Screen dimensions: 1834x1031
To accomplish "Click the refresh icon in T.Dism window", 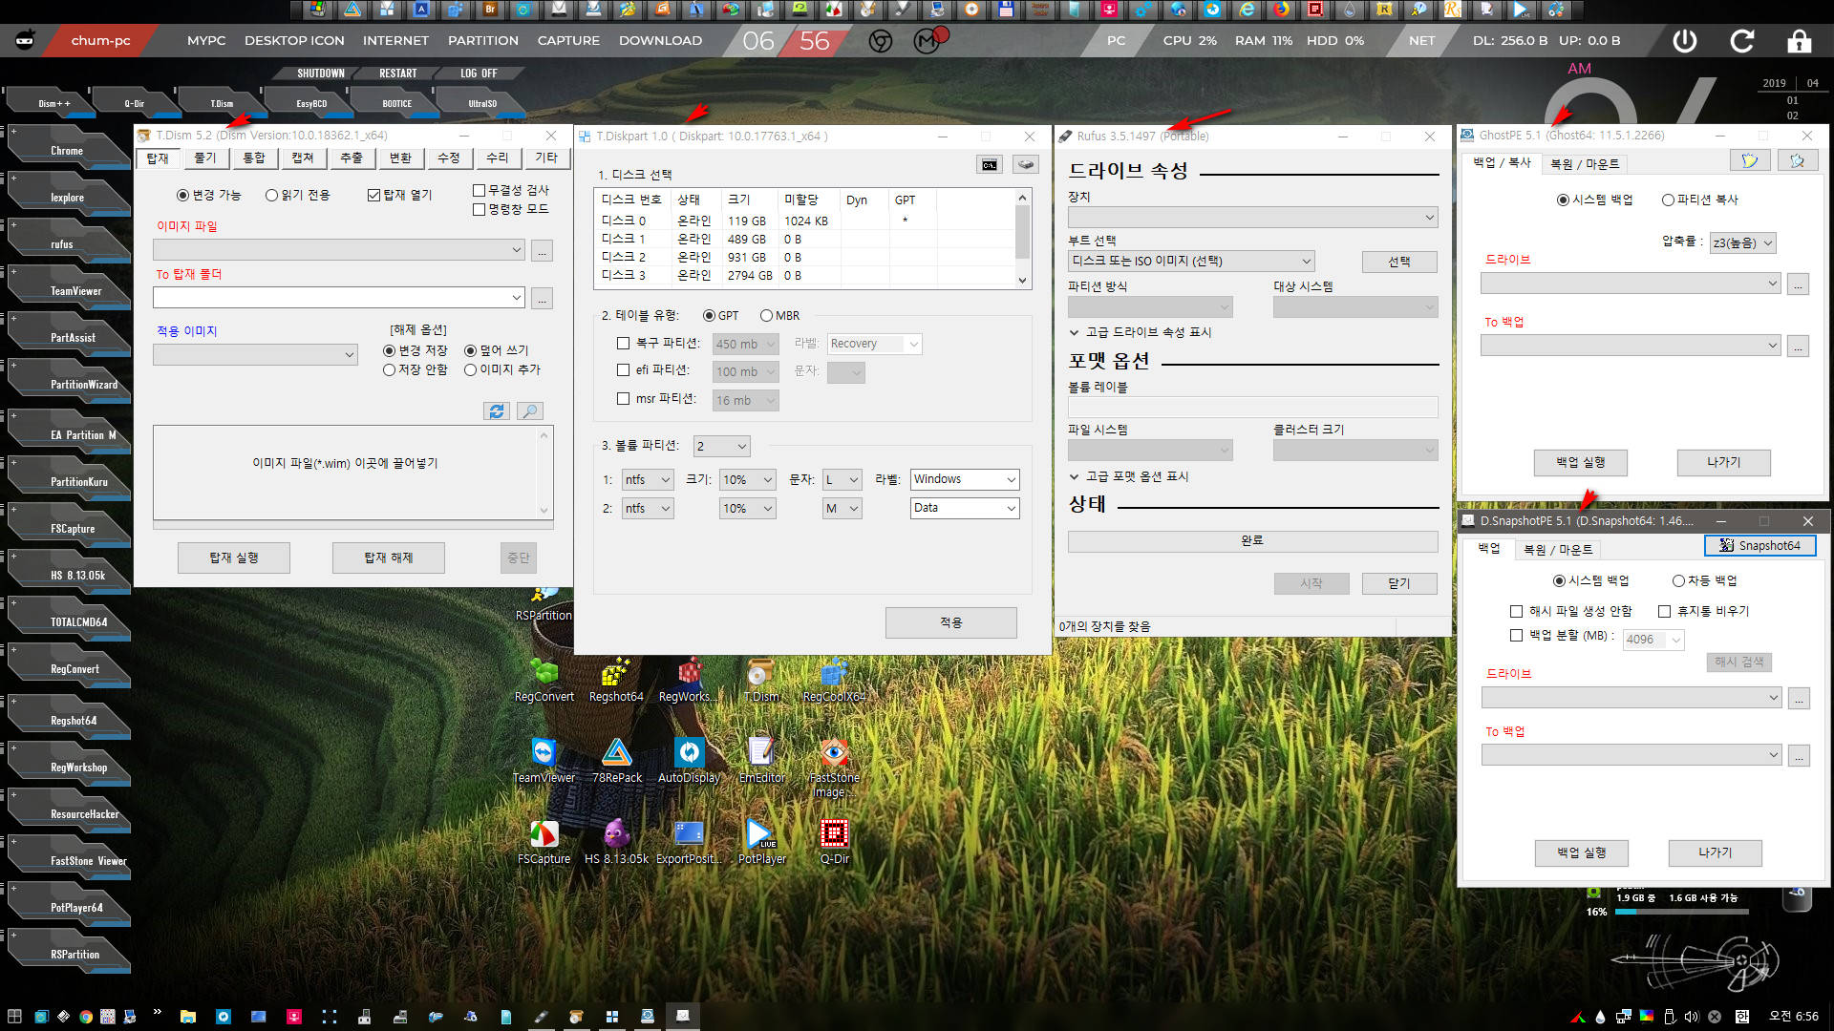I will 496,410.
